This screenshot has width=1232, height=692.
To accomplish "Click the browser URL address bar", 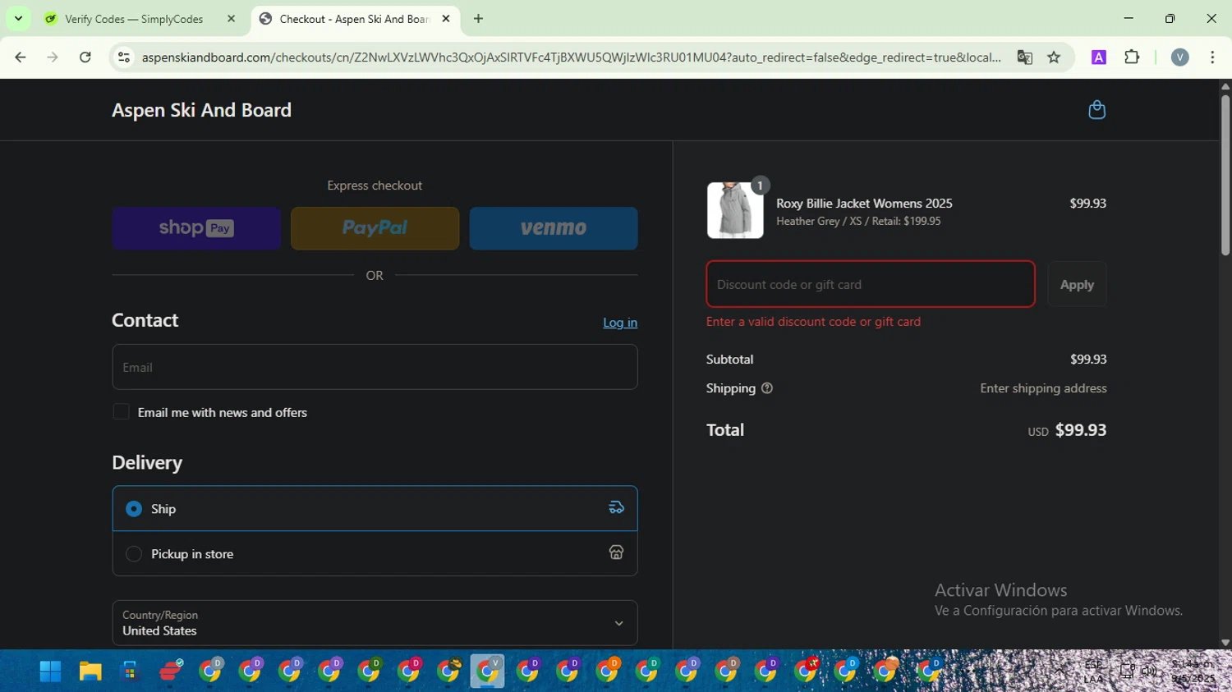I will (571, 57).
